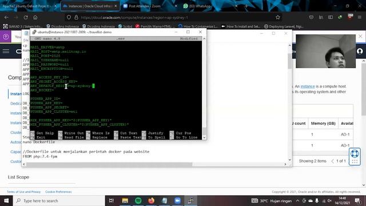Click the 'instance' hyperlink in the description
This screenshot has height=206, width=366.
click(x=308, y=86)
